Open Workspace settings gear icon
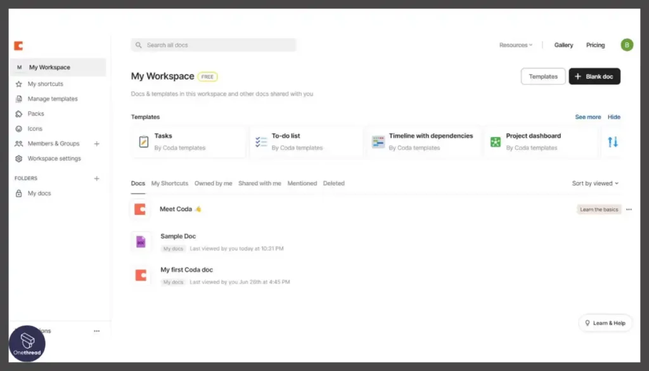This screenshot has height=371, width=649. [18, 159]
